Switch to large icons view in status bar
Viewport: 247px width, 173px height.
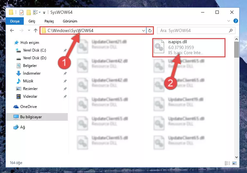point(234,163)
